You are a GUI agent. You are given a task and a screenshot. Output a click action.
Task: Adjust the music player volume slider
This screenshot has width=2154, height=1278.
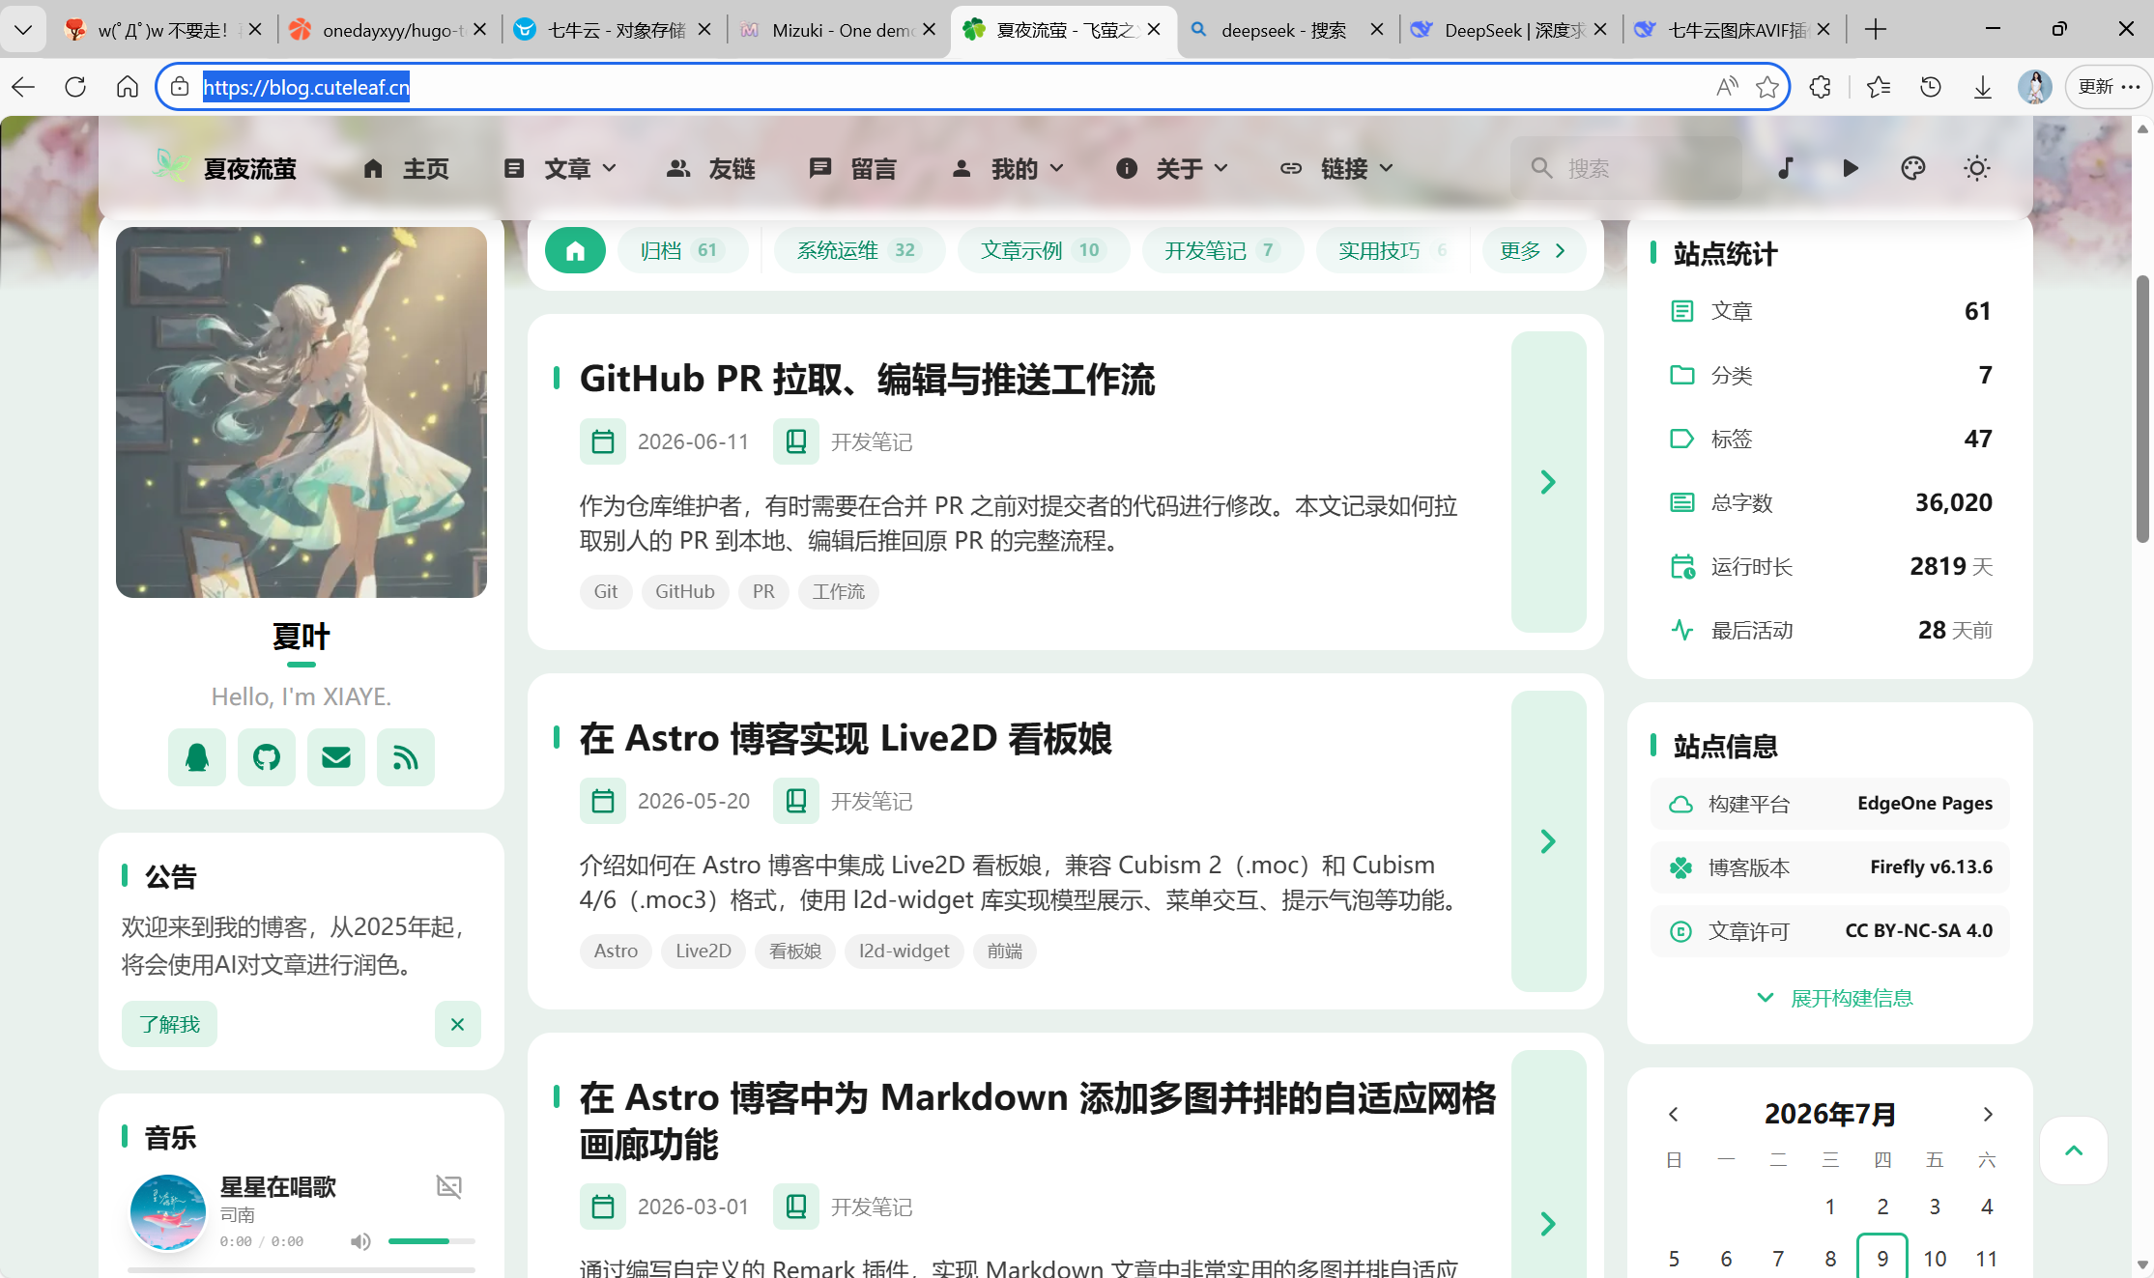pos(431,1241)
